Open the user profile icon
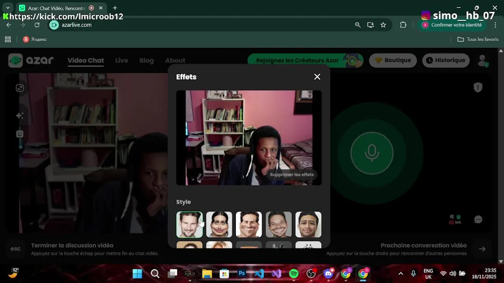The image size is (504, 283). pos(482,61)
